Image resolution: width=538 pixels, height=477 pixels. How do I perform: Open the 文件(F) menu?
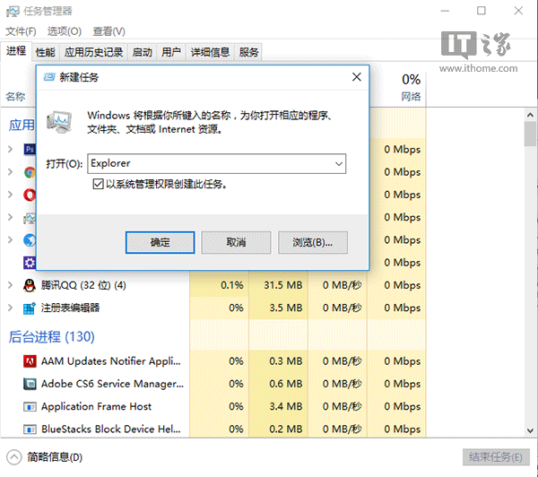[x=21, y=31]
